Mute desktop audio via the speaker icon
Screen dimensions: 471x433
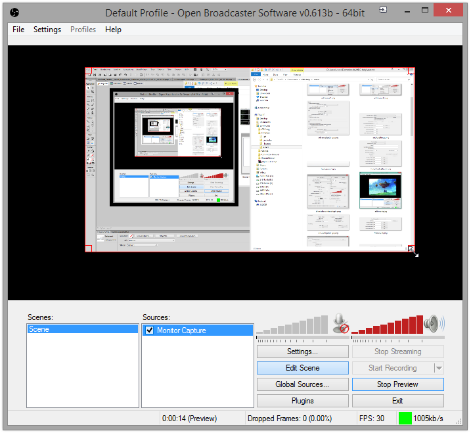[x=433, y=323]
